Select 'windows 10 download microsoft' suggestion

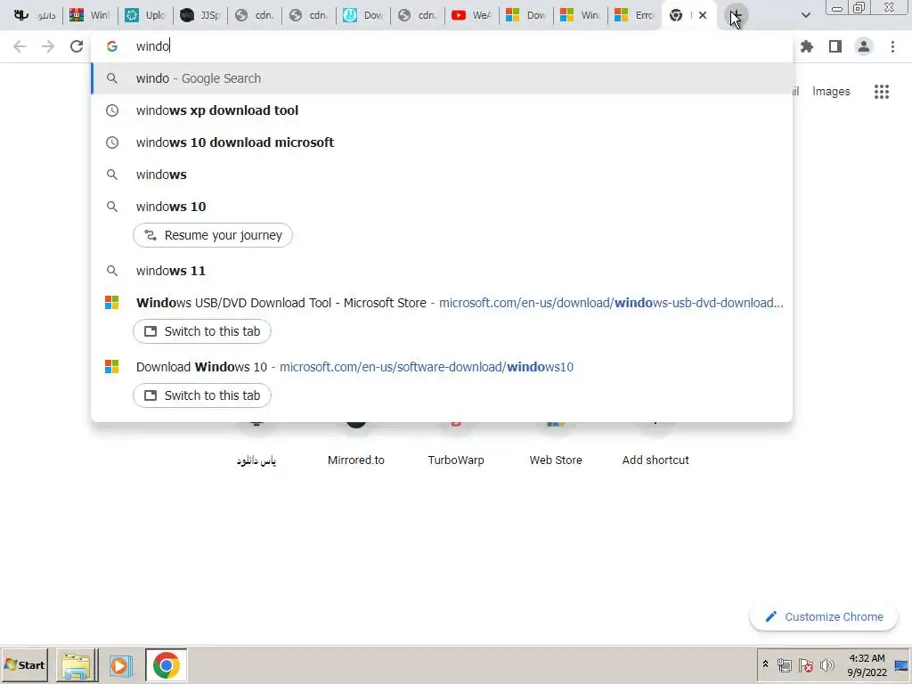click(442, 142)
